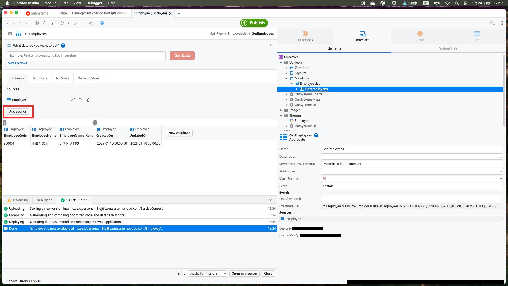Click the 1-Click Publish button
This screenshot has width=508, height=286.
tap(254, 23)
